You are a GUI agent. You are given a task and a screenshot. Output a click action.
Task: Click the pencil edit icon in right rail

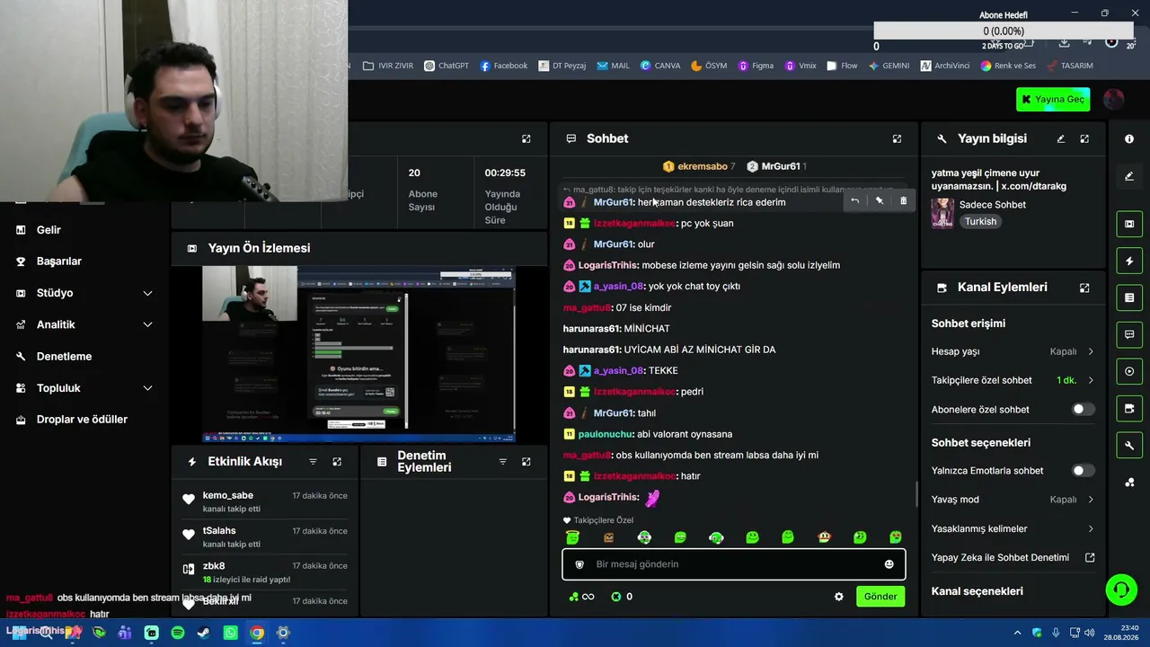(1129, 176)
